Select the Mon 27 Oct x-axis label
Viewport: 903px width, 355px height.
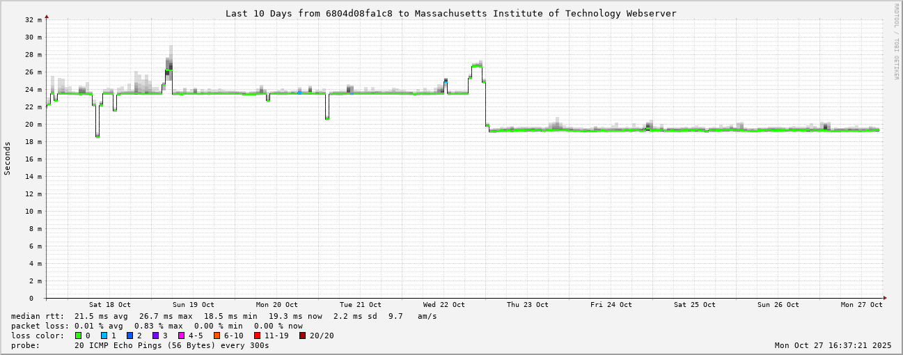tap(861, 305)
